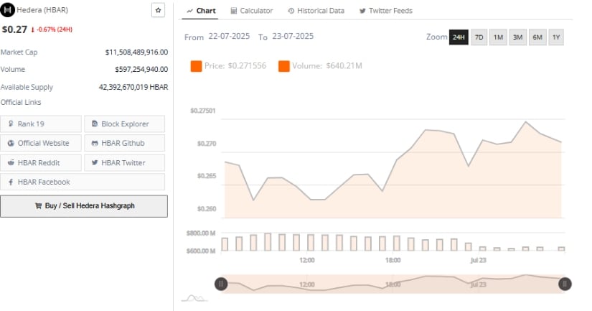Click the Reddit icon beside HBAR Reddit
The width and height of the screenshot is (592, 311).
click(11, 162)
